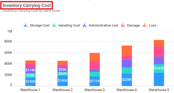Click the $228K storage segment of WareHouse 4
174x93 pixels.
[x=127, y=80]
